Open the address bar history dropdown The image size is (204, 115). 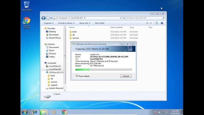pyautogui.click(x=120, y=18)
